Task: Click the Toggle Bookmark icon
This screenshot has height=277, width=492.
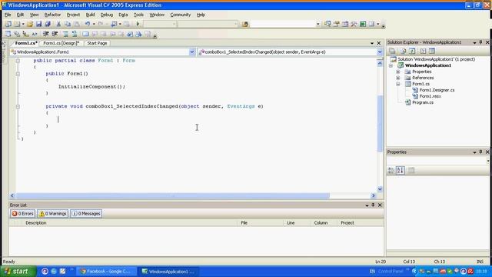Action: click(x=85, y=34)
